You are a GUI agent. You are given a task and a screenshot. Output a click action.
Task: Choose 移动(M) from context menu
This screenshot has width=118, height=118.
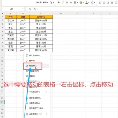[x=36, y=66]
